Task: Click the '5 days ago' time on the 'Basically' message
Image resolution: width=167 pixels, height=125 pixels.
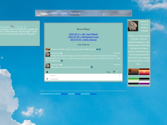Action: (117, 65)
